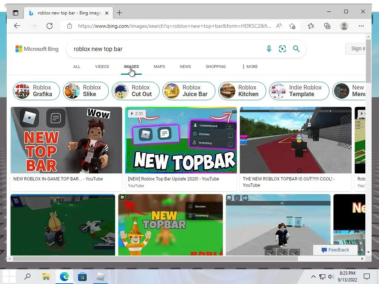Open Edge Settings and more menu
This screenshot has width=379, height=284.
361,26
